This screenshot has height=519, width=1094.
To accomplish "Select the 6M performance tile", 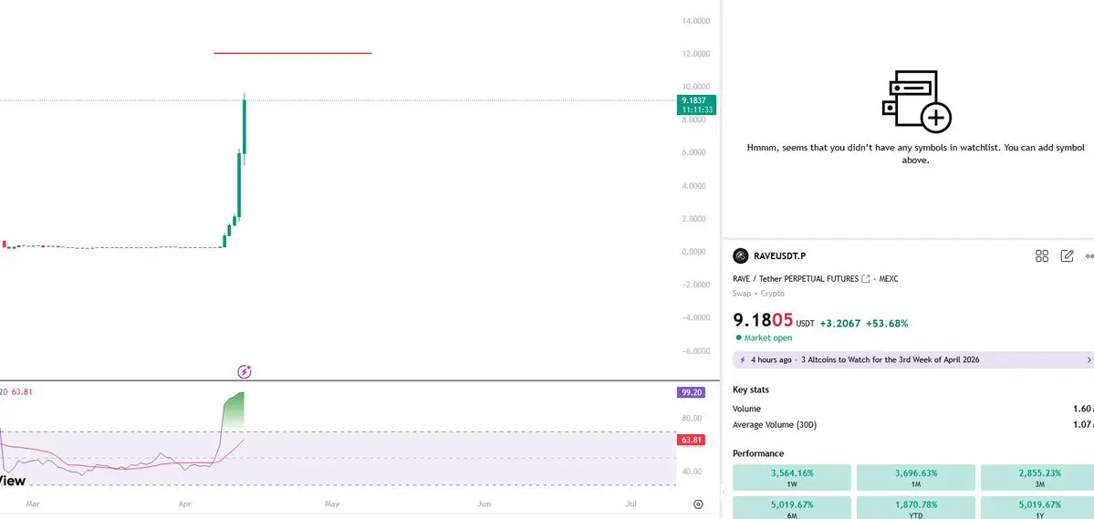I will 792,507.
